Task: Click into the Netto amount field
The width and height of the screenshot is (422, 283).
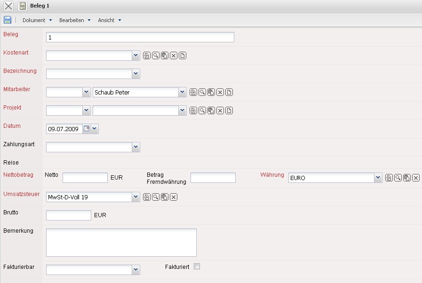Action: 85,178
